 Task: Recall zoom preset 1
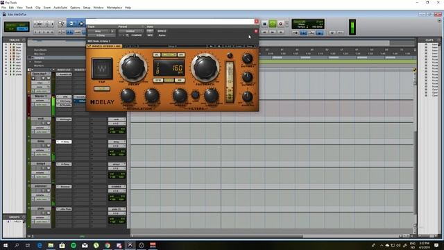pos(35,33)
